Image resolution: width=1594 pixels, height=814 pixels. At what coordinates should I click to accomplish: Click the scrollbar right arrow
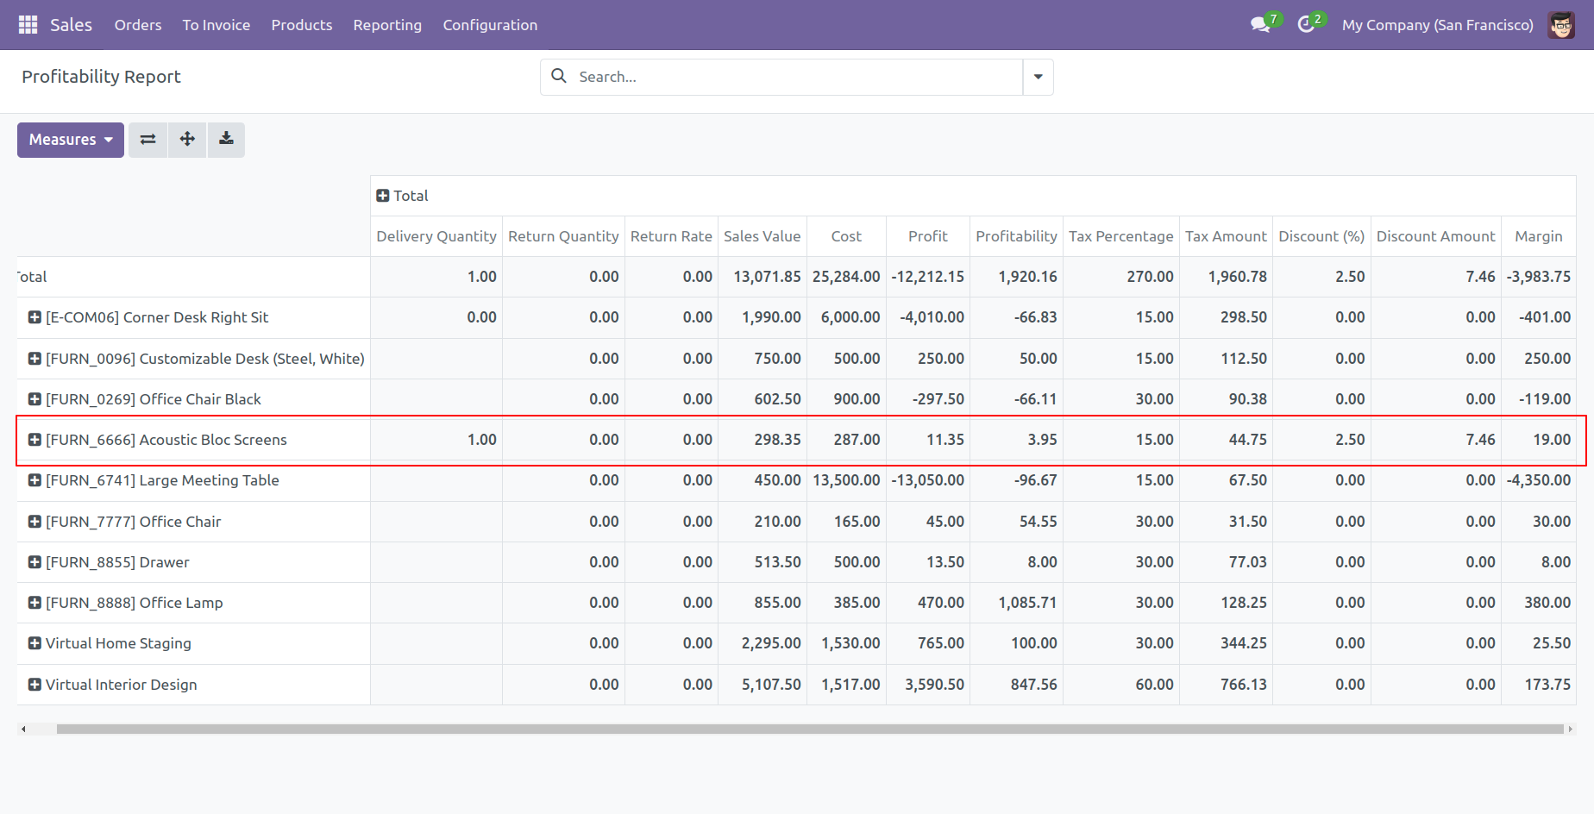(x=1570, y=729)
